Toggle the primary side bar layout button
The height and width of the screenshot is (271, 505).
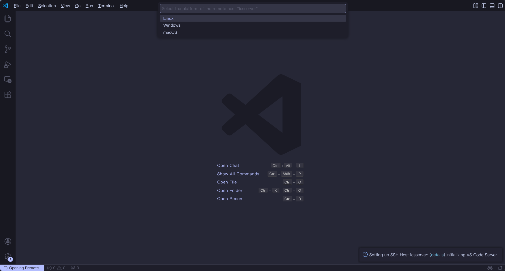tap(484, 6)
